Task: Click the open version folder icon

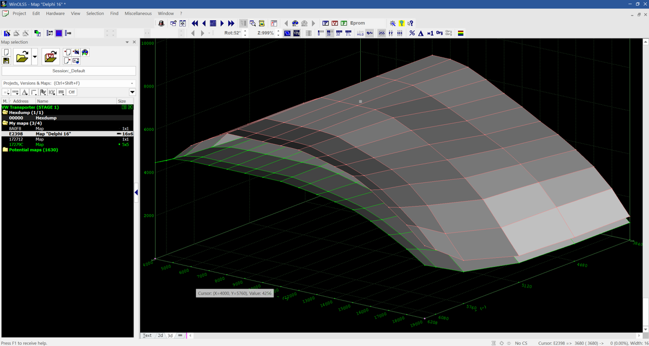Action: coord(50,56)
